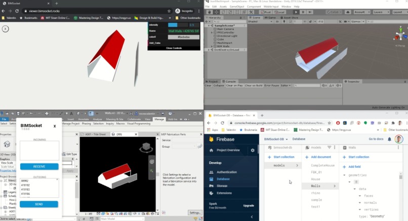Bookmark the viewer page with star
The height and width of the screenshot is (221, 408).
169,11
